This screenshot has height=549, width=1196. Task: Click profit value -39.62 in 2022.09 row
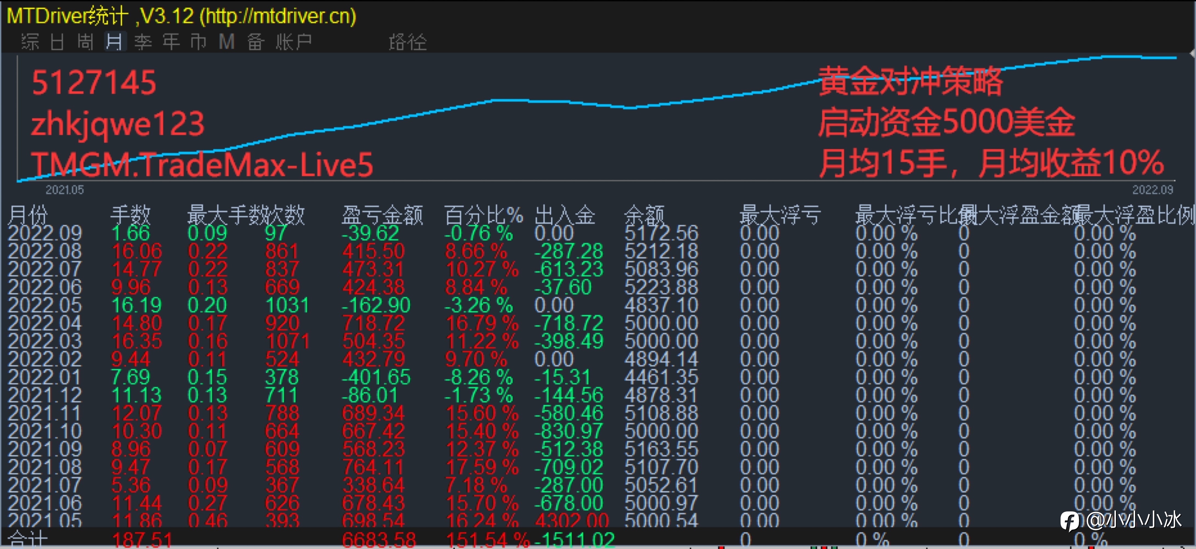(x=370, y=233)
